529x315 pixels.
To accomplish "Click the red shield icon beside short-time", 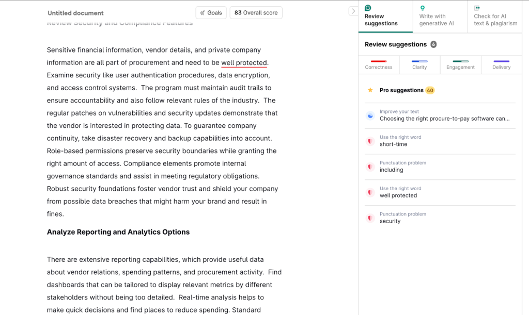I will pos(370,141).
